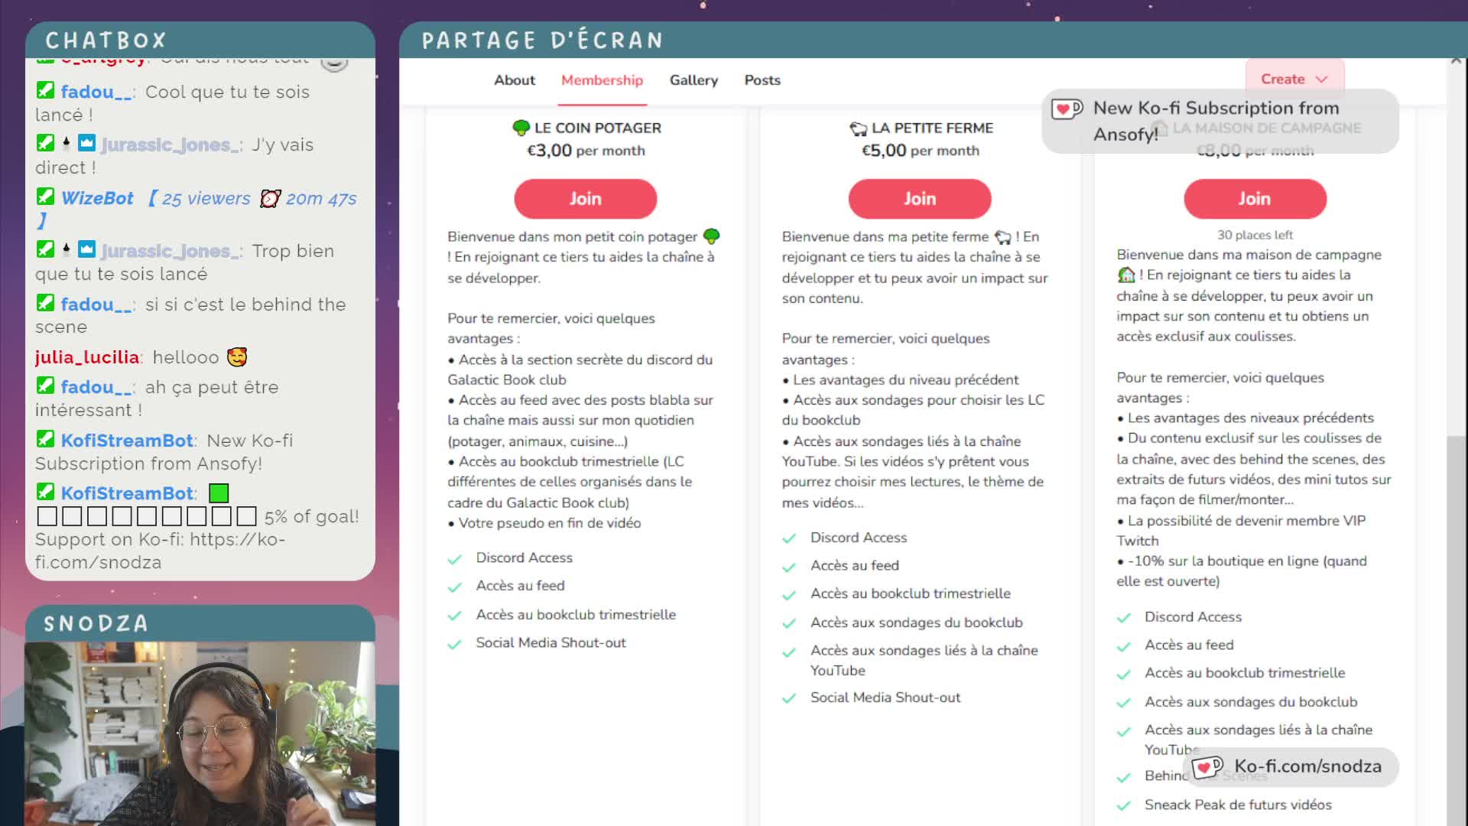Click the moderator badge next to WizeBot
The width and height of the screenshot is (1468, 826).
45,197
